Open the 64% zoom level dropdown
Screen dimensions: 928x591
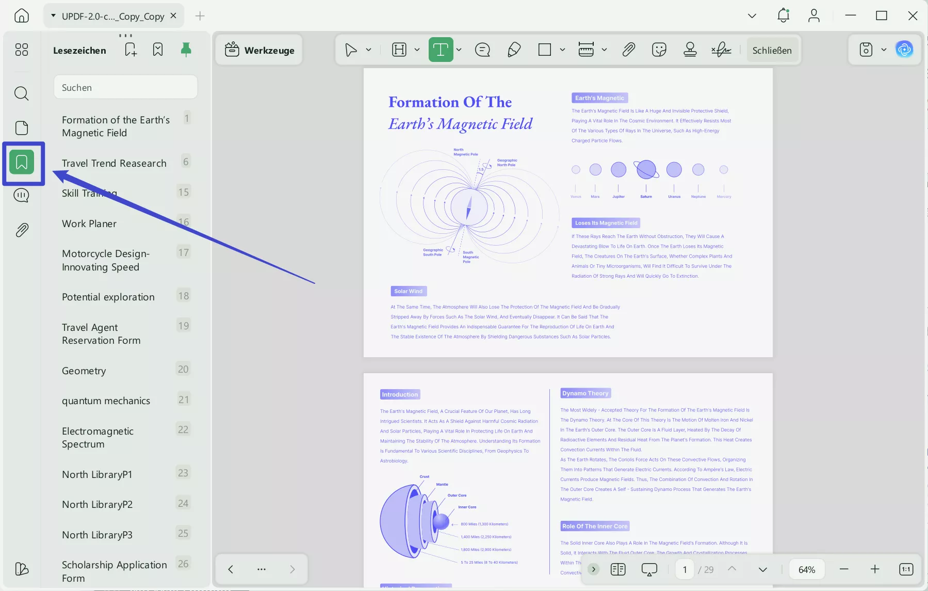pos(807,569)
